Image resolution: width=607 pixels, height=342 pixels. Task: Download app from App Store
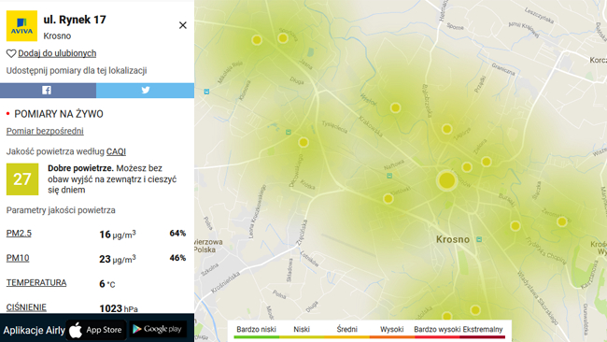pyautogui.click(x=96, y=330)
